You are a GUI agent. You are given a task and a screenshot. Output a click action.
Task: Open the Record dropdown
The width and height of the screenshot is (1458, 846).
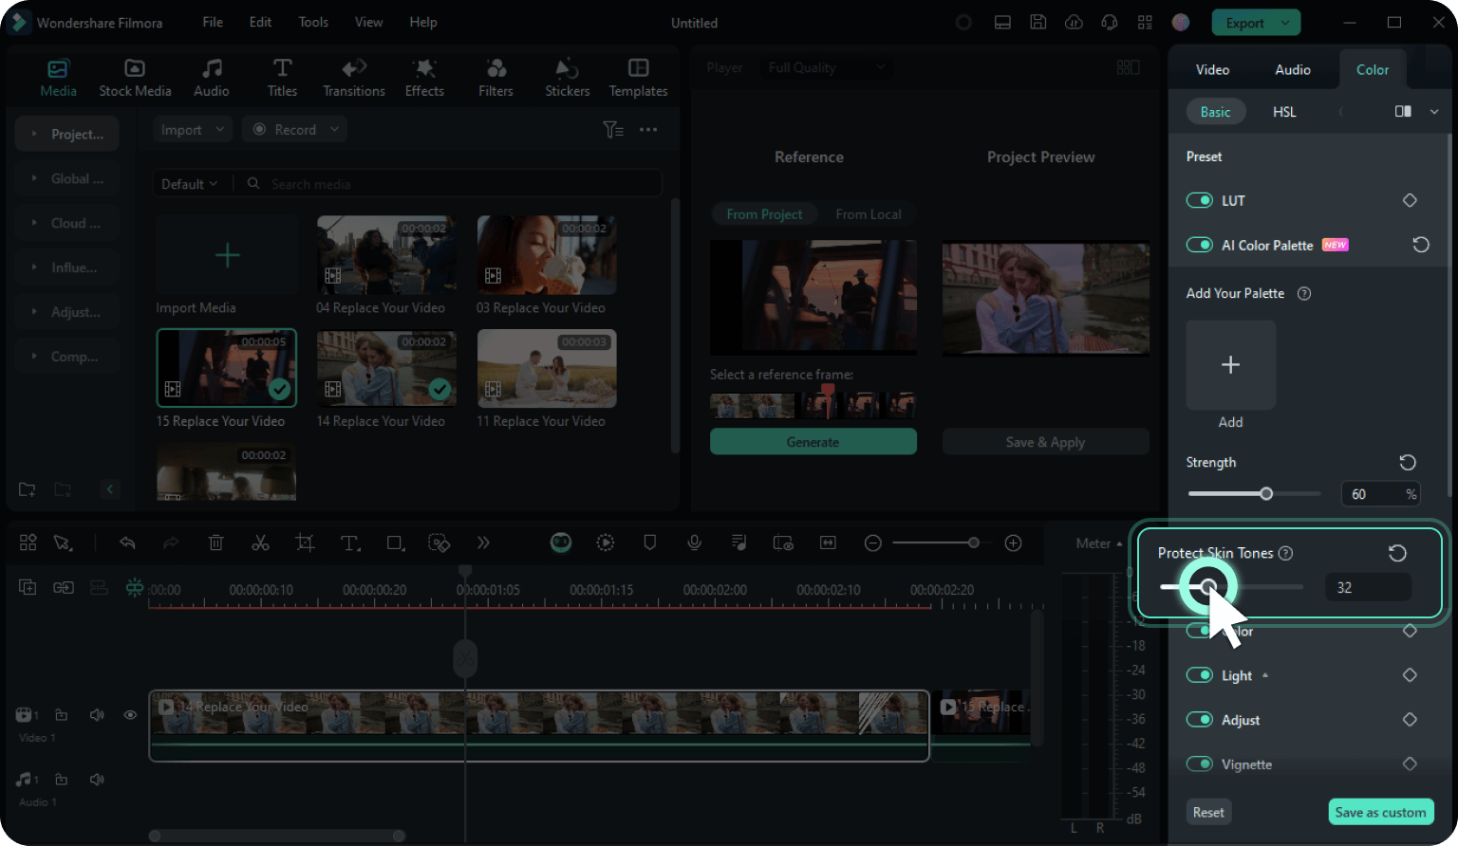(294, 130)
